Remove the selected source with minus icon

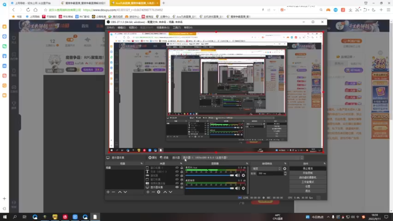tap(153, 192)
